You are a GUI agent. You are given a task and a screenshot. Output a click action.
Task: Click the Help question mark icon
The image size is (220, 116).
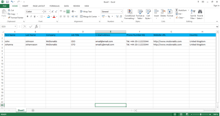(x=198, y=2)
